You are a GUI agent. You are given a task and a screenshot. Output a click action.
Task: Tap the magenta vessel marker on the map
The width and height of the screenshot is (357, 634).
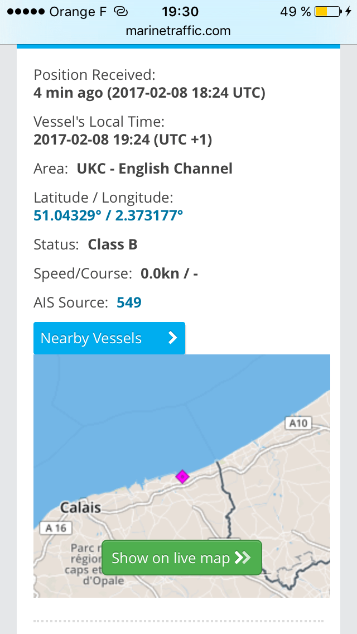182,476
